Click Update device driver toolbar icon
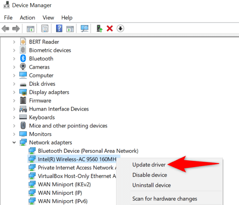The width and height of the screenshot is (239, 205). 99,28
